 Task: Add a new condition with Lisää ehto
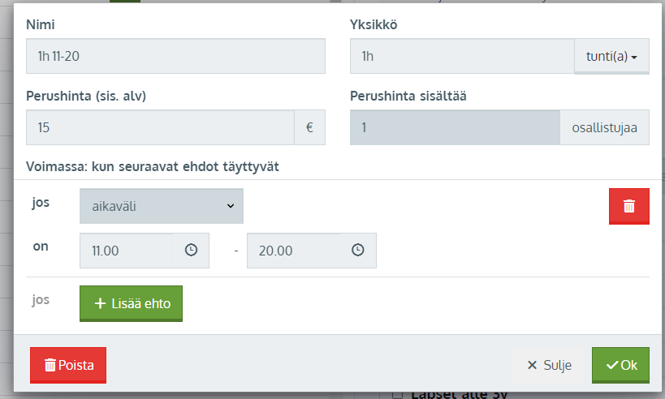coord(131,303)
